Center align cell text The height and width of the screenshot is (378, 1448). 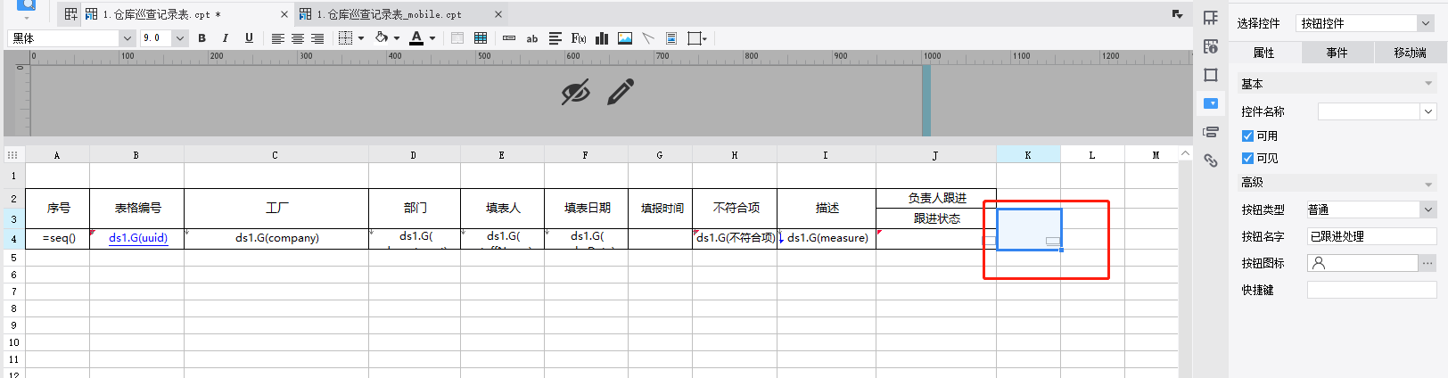(x=298, y=38)
